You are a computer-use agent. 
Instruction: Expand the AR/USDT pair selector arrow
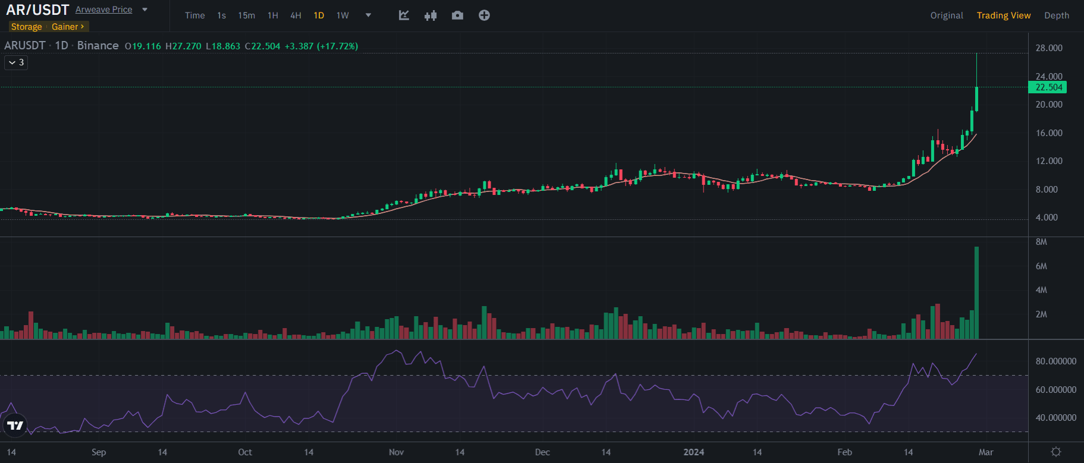pyautogui.click(x=144, y=10)
